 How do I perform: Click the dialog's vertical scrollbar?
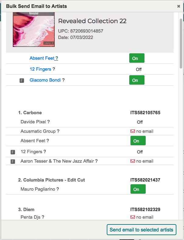tap(181, 44)
